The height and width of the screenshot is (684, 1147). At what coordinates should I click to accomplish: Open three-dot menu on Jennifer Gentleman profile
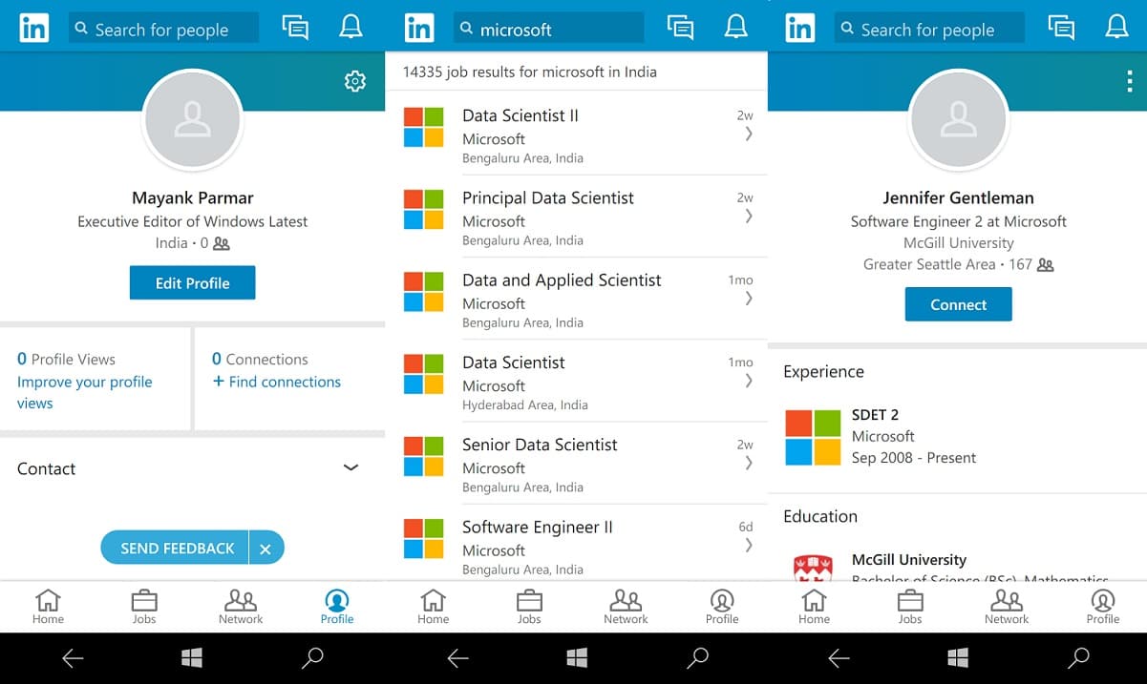click(1129, 81)
